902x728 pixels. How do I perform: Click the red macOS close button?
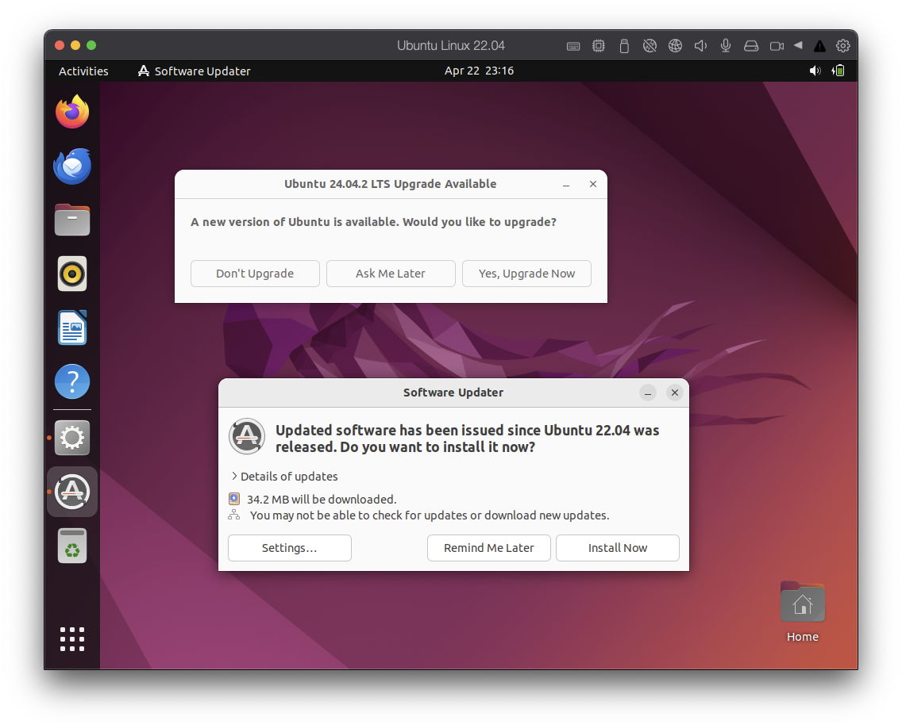point(60,45)
